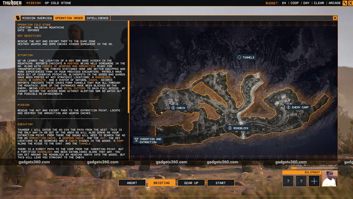Click the 'LOCATION: SALOBIAN MOUNTAINS' line

tap(41, 27)
